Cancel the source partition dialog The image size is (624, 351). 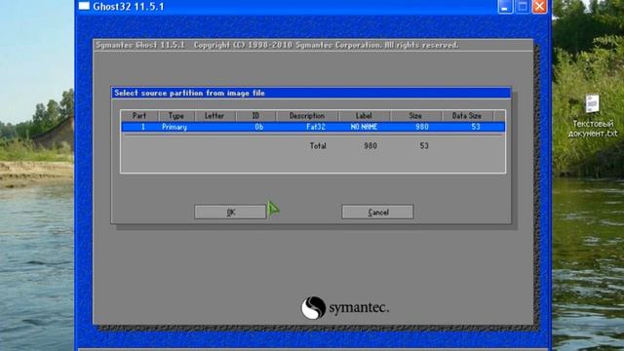[377, 213]
